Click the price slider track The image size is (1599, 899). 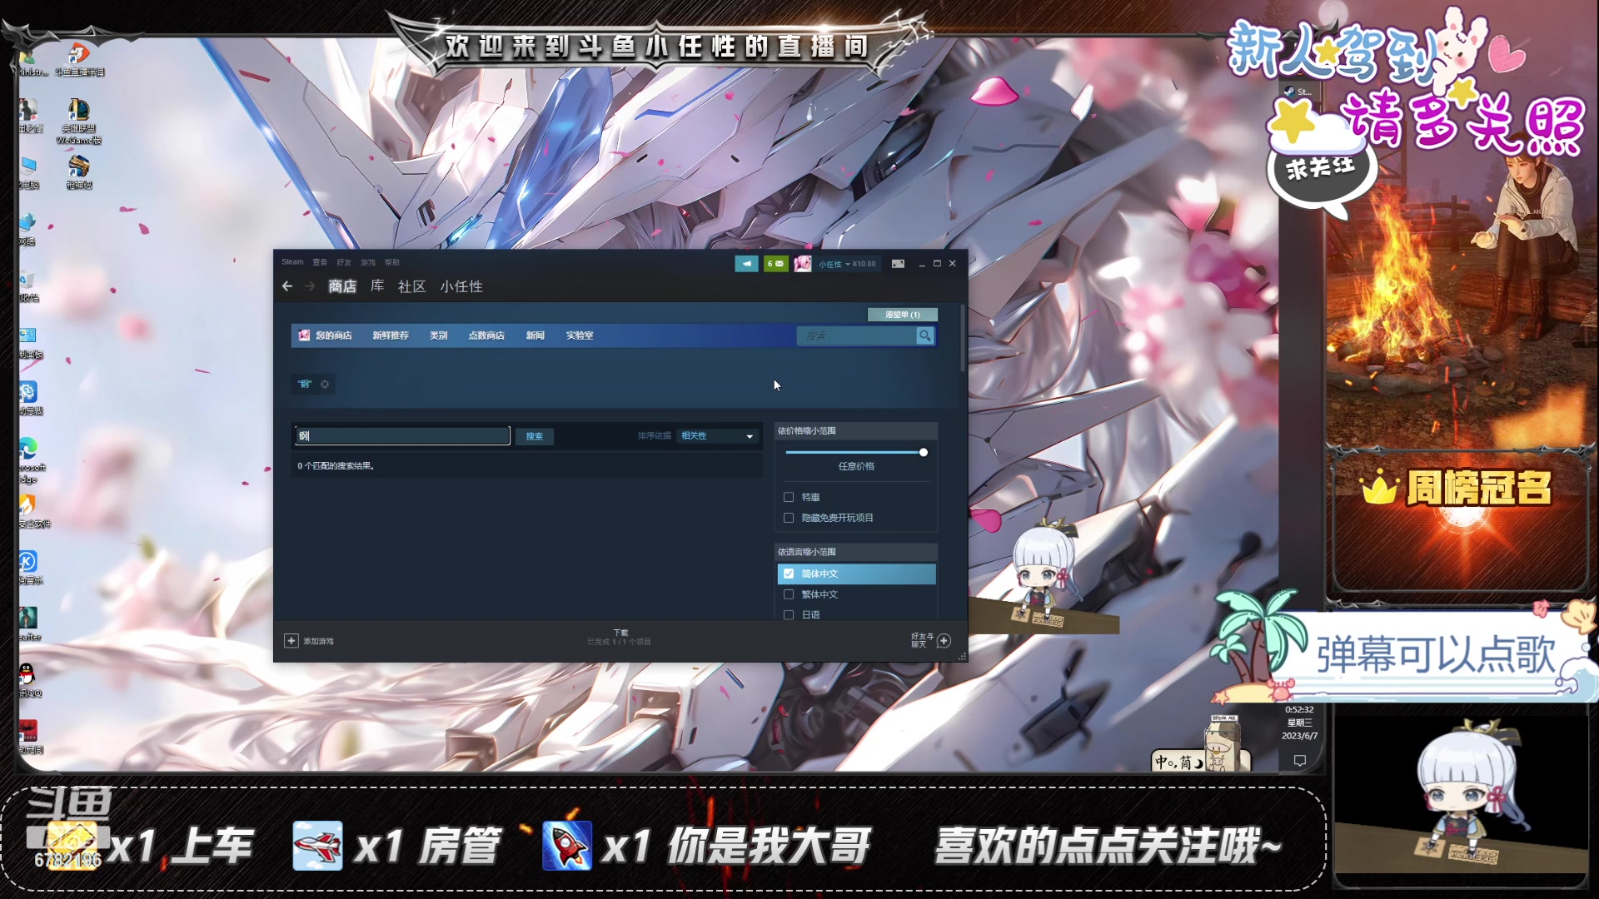[x=854, y=452]
